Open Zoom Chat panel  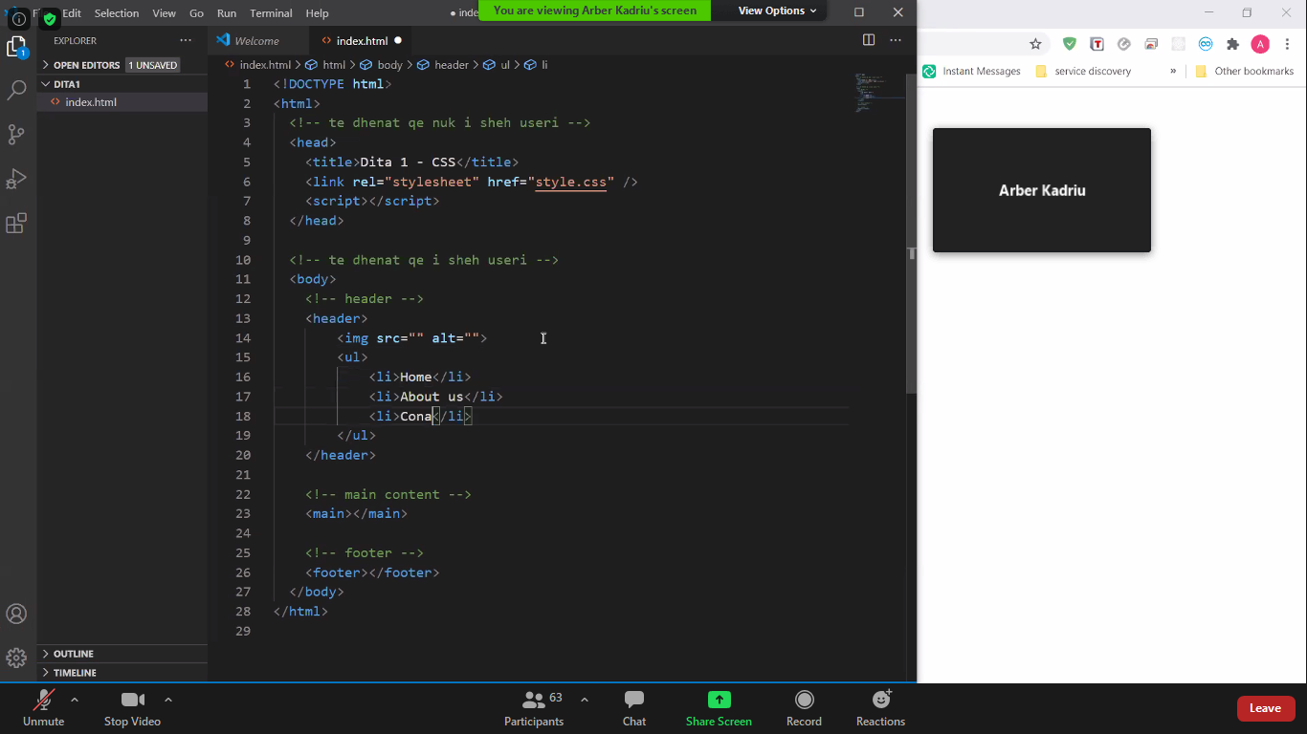[x=633, y=708]
